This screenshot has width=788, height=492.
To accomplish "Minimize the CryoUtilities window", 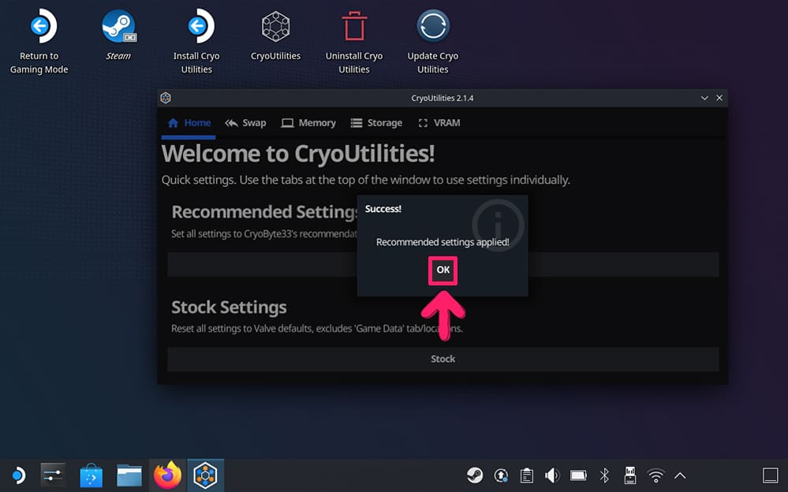I will click(x=704, y=98).
